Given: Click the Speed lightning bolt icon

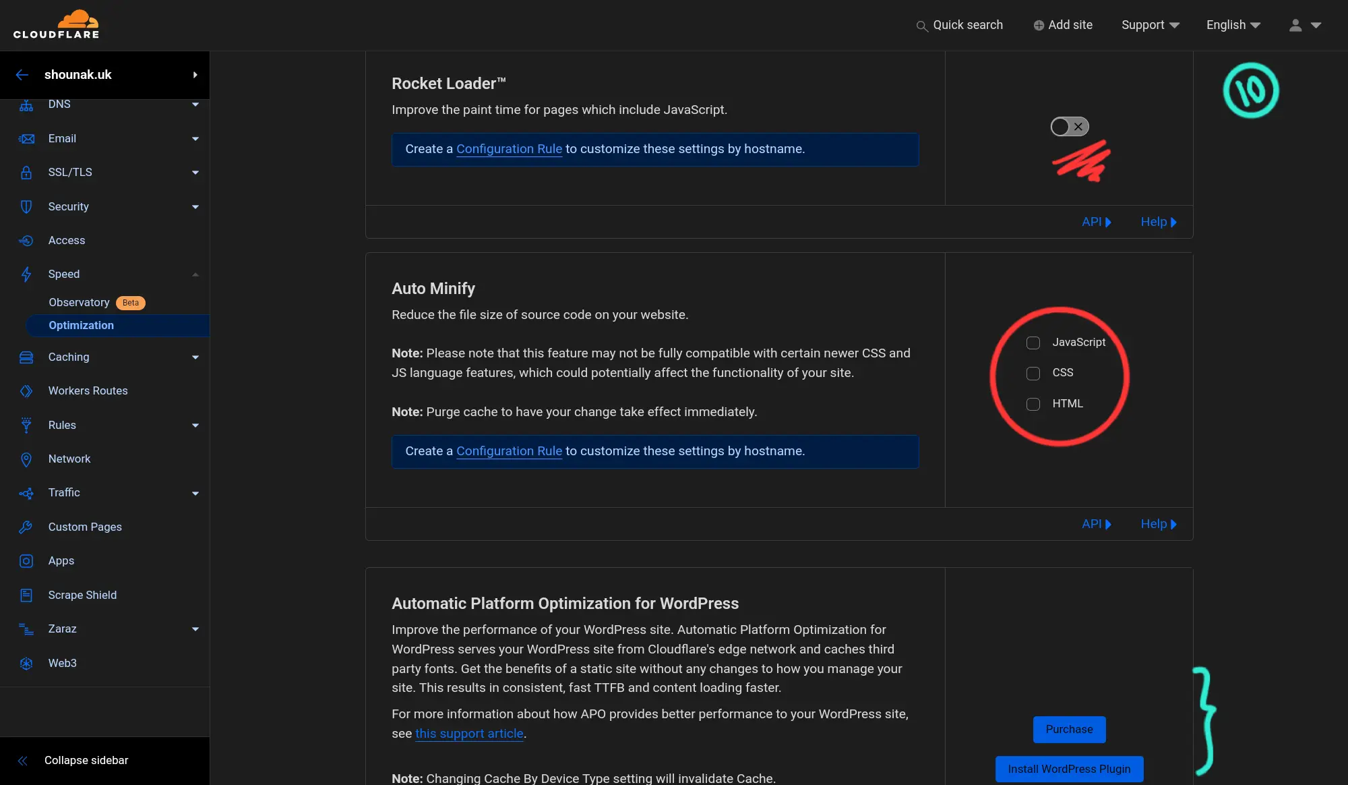Looking at the screenshot, I should pos(26,274).
